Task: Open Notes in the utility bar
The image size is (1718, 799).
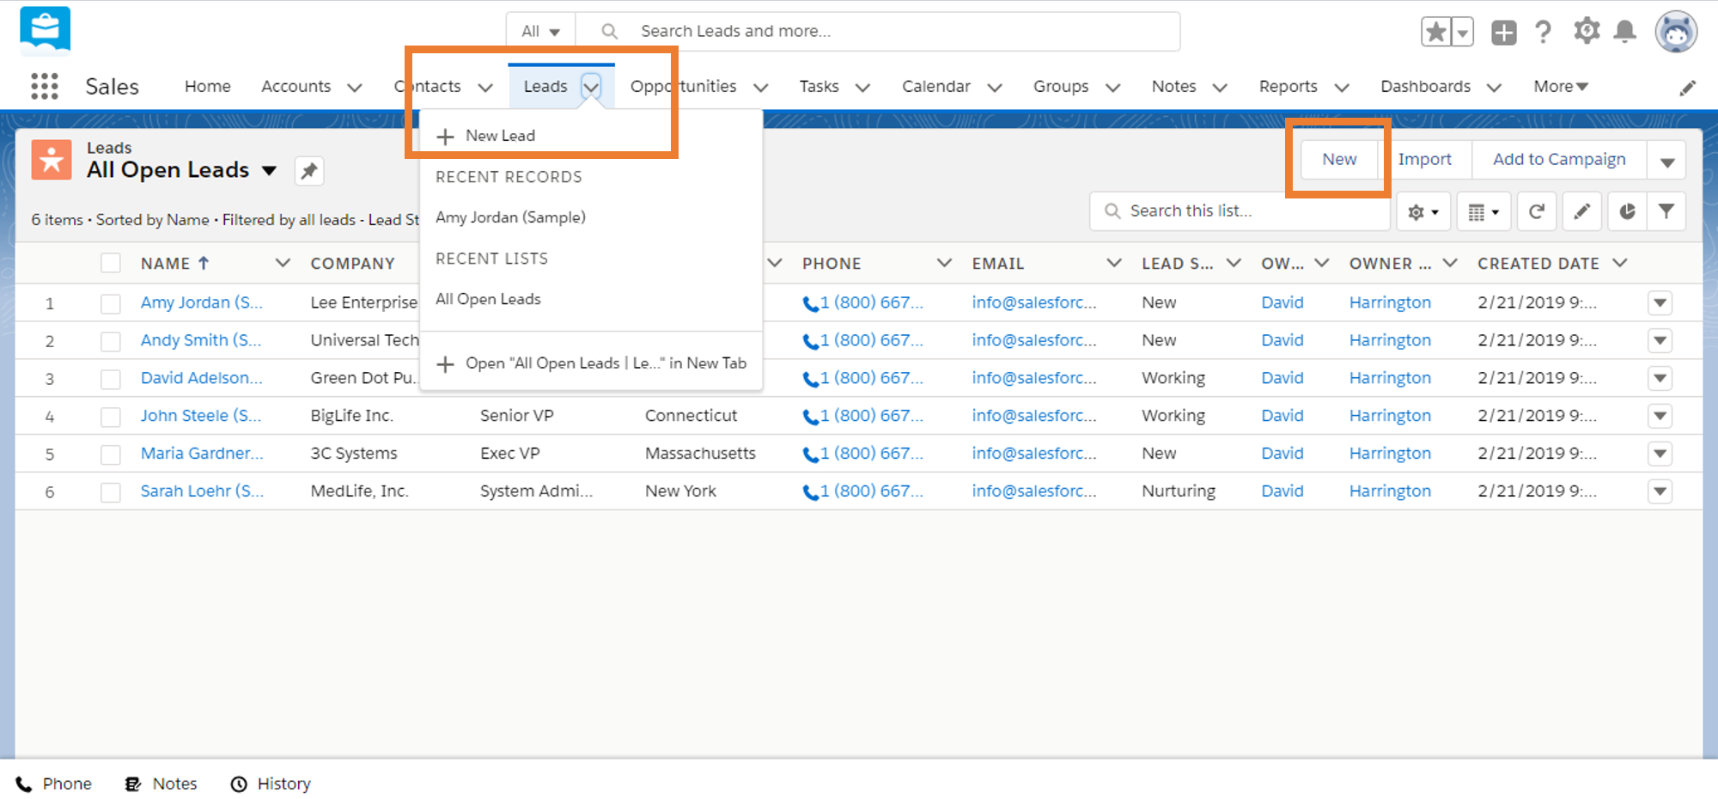Action: (161, 784)
